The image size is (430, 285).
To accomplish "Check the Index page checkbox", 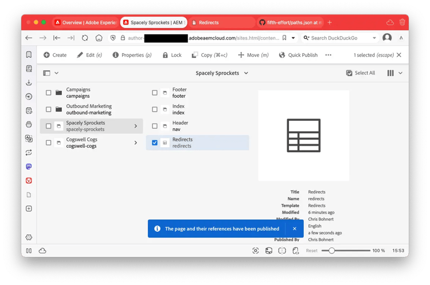I will 155,109.
